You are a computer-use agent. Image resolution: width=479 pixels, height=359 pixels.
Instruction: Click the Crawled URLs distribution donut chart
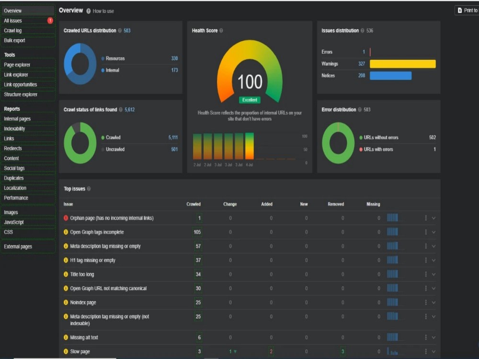coord(80,64)
